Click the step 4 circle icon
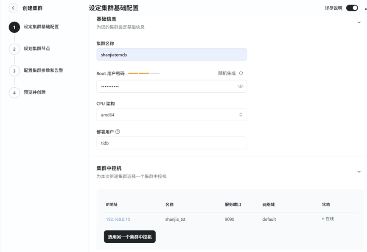The width and height of the screenshot is (367, 252). (x=14, y=93)
